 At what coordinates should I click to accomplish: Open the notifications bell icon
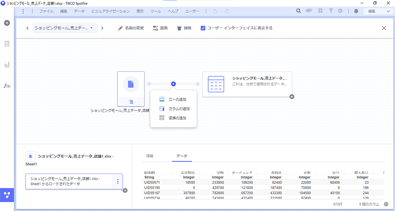click(x=356, y=11)
